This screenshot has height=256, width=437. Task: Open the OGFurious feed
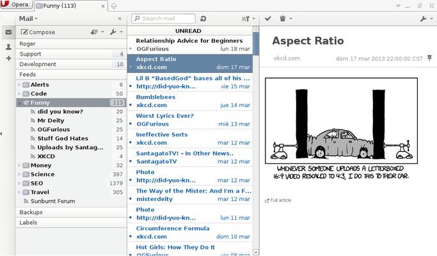pyautogui.click(x=71, y=129)
